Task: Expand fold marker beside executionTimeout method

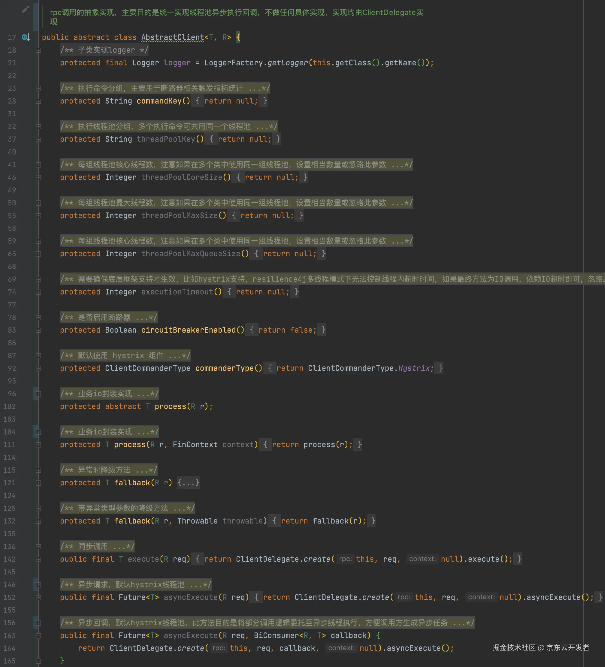Action: 38,292
